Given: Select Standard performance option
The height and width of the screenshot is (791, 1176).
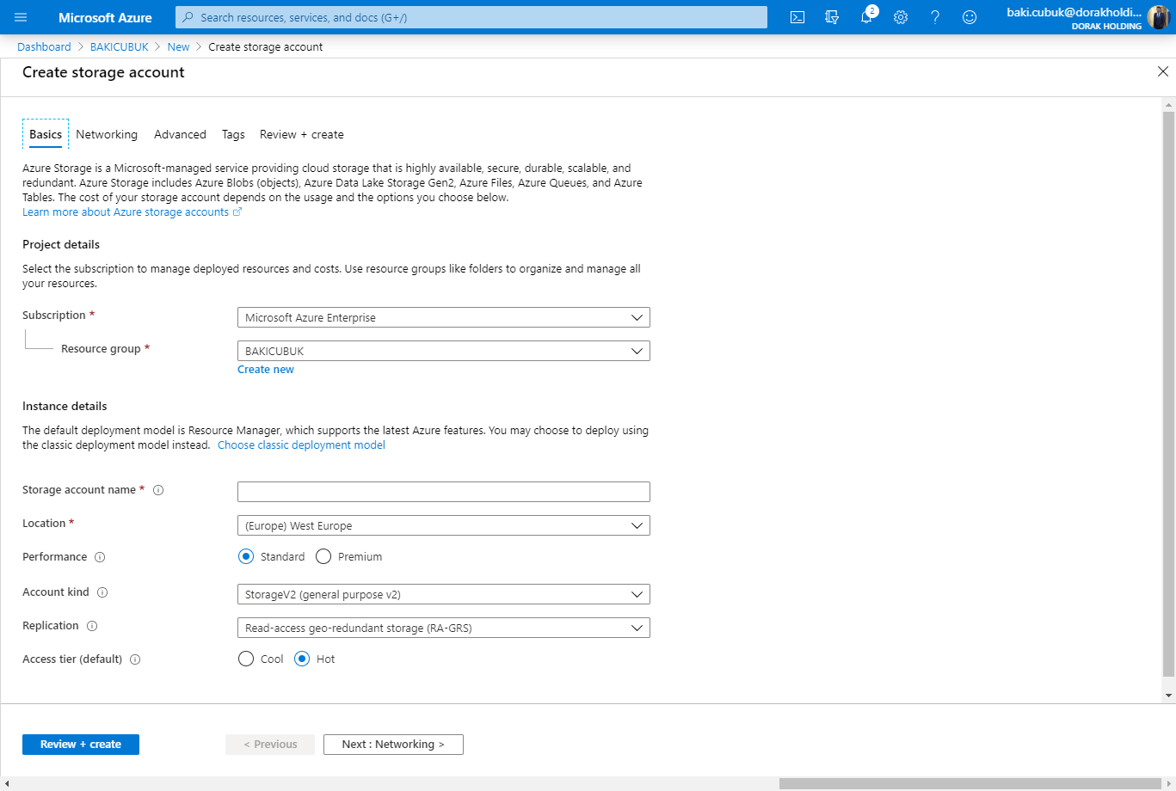Looking at the screenshot, I should point(246,556).
